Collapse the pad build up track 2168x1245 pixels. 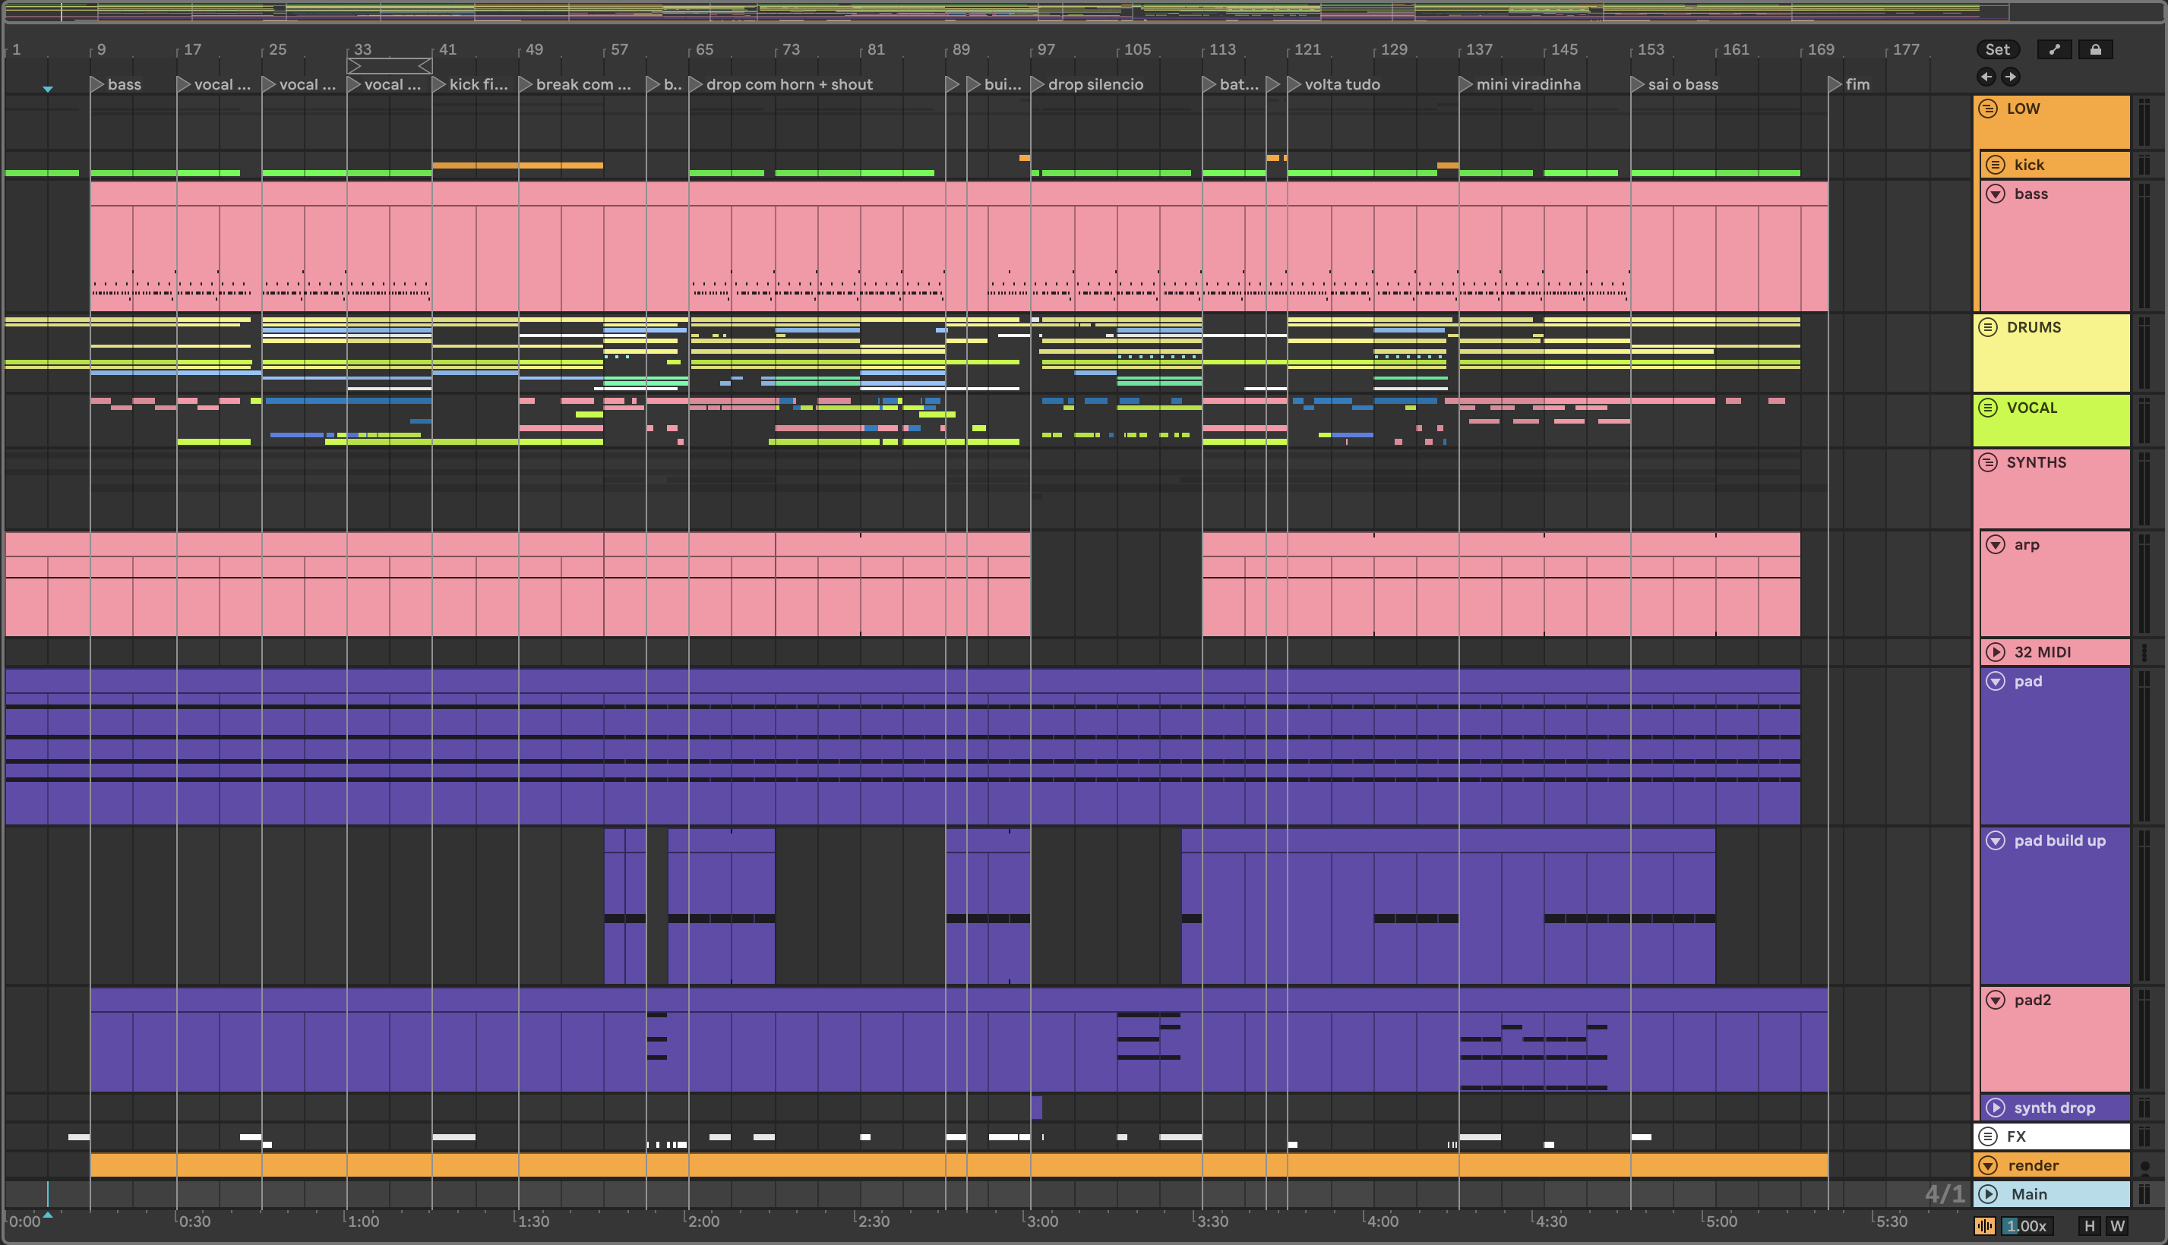coord(1995,840)
